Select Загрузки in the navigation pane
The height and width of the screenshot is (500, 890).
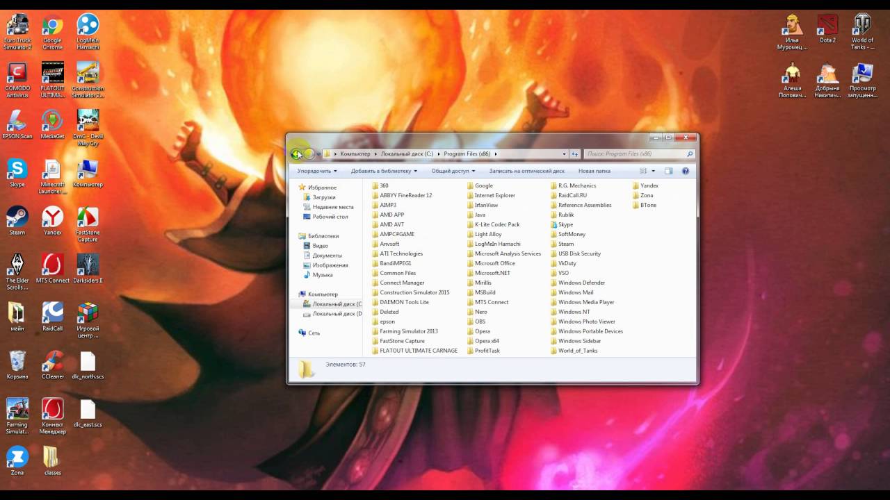[319, 197]
